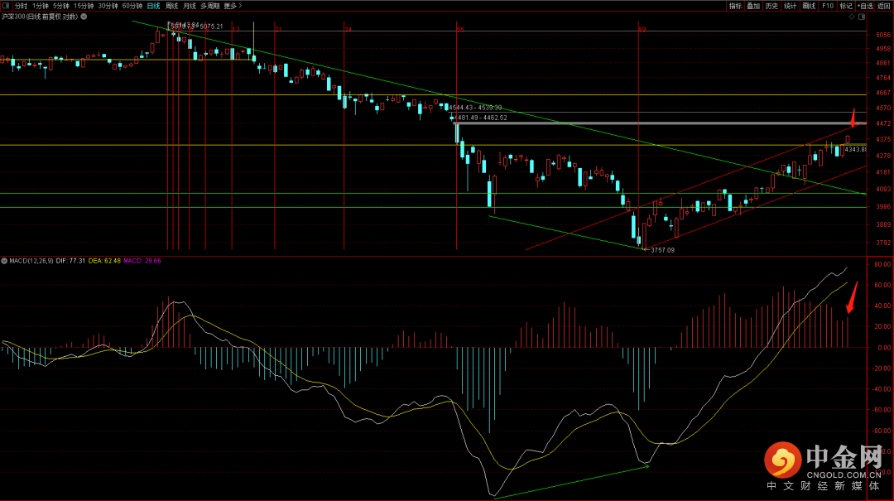
Task: Select the 分时 intraday tab
Action: (x=22, y=6)
